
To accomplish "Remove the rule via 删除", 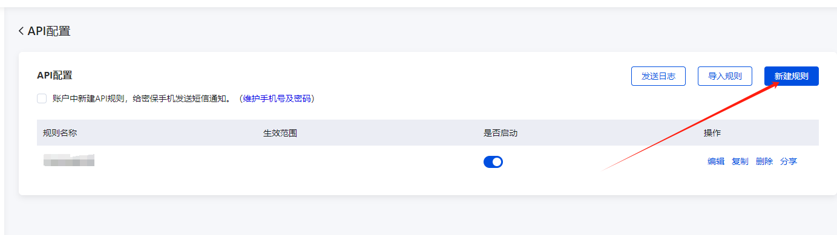I will (764, 161).
